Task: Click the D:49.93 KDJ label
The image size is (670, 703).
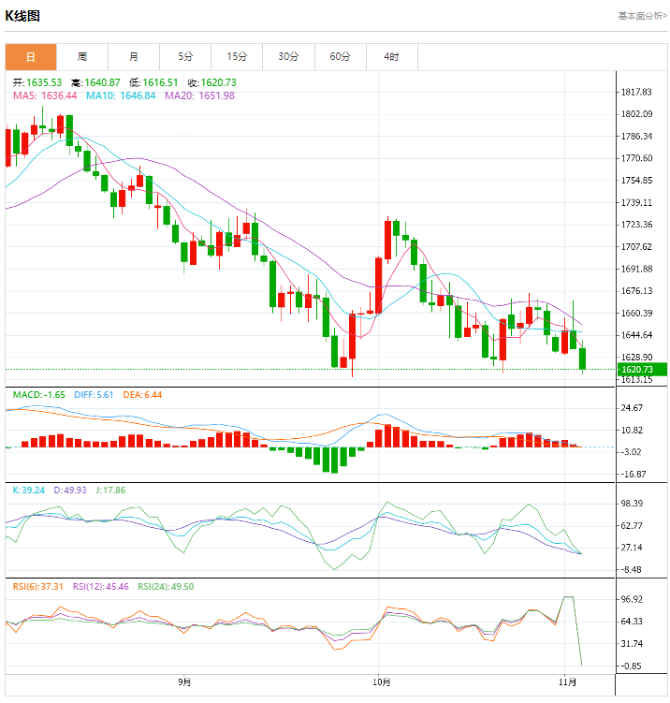Action: click(x=70, y=491)
